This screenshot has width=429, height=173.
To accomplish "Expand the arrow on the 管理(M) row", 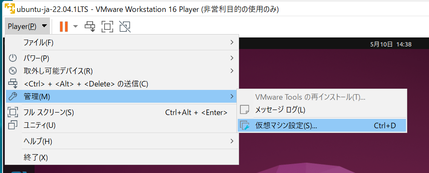I will pyautogui.click(x=232, y=96).
